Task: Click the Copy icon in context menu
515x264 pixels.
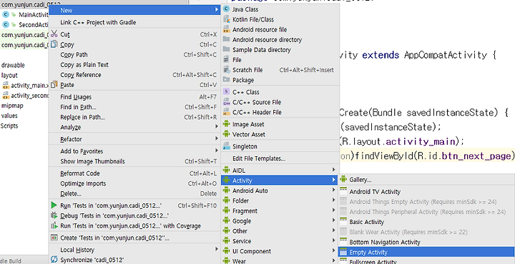Action: pyautogui.click(x=54, y=44)
